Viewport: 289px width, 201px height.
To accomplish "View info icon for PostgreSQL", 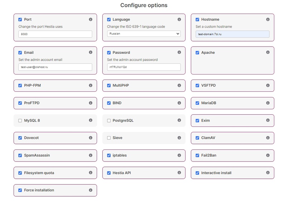I will 179,120.
